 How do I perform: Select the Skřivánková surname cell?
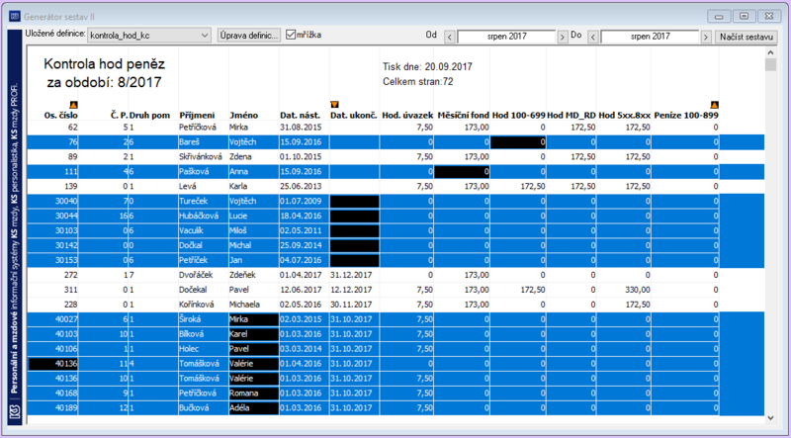(203, 157)
